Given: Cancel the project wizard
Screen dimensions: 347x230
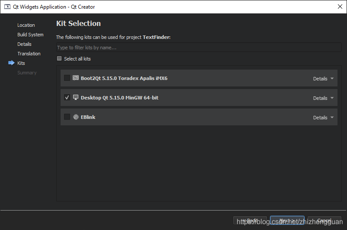Looking at the screenshot, I should click(325, 220).
